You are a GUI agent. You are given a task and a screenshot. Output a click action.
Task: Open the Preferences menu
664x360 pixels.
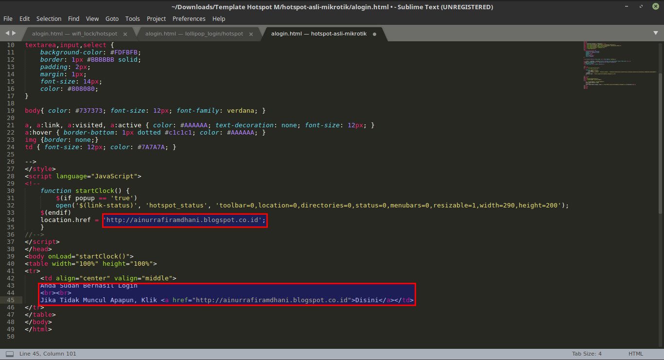(189, 18)
